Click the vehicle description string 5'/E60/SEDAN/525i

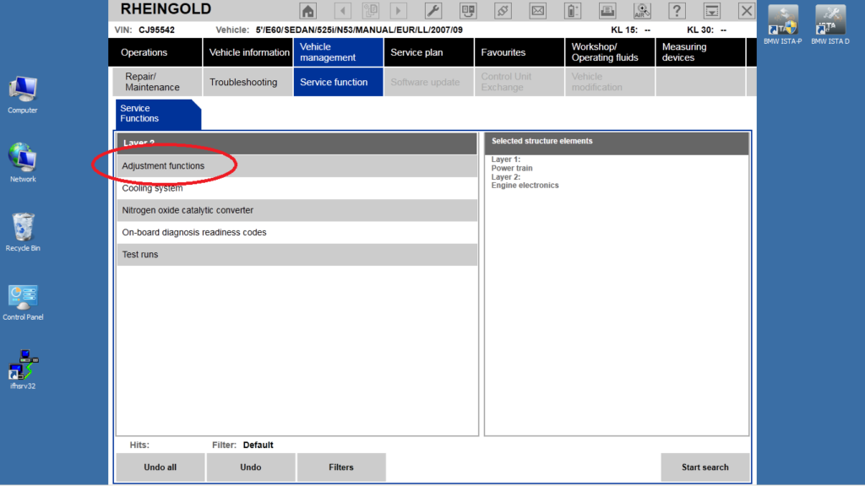pyautogui.click(x=359, y=30)
